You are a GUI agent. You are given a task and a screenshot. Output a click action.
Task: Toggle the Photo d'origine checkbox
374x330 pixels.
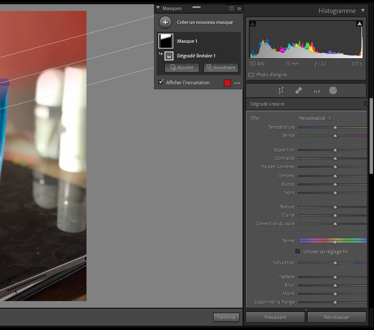tap(251, 75)
